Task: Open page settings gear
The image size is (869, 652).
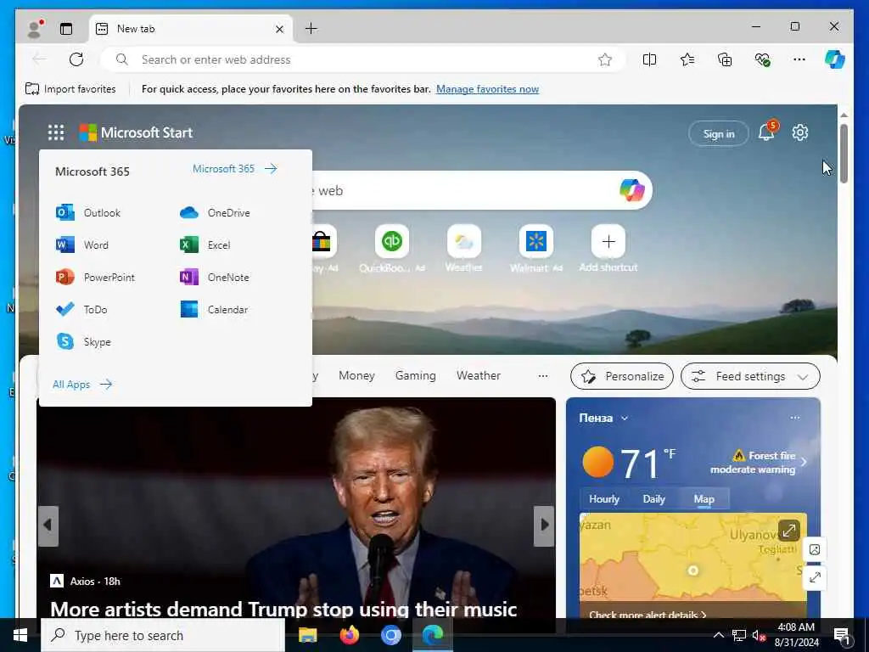Action: (799, 132)
